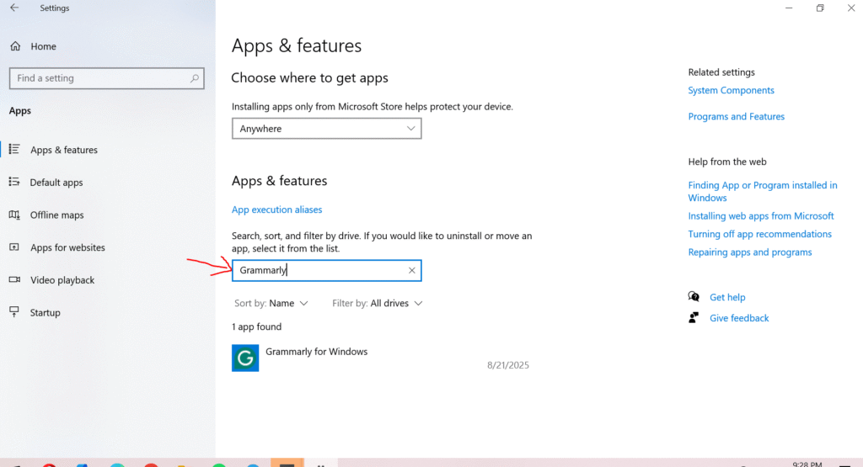Open Home from the sidebar
This screenshot has width=863, height=467.
(x=43, y=46)
